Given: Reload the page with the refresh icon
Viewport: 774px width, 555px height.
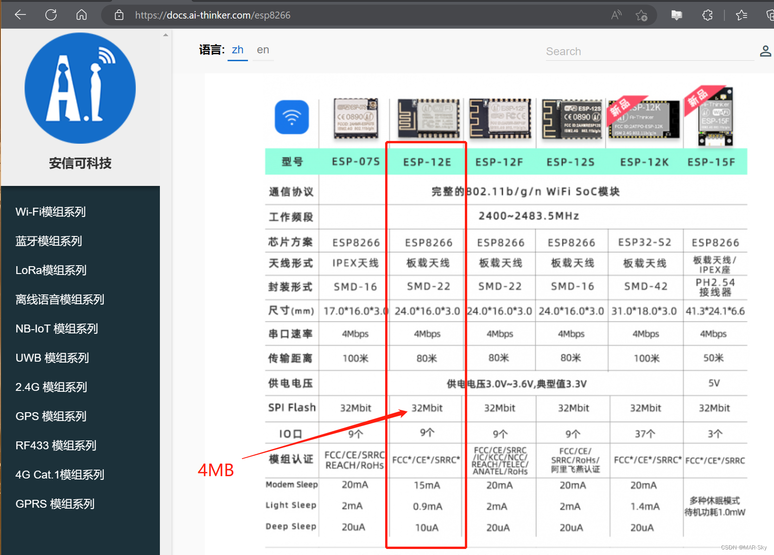Looking at the screenshot, I should click(x=51, y=15).
